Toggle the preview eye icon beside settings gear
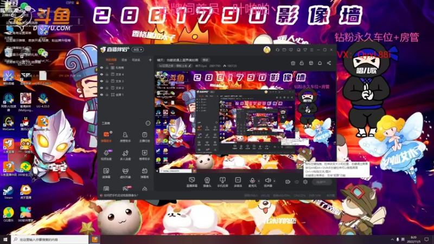The image size is (434, 244). 297,182
